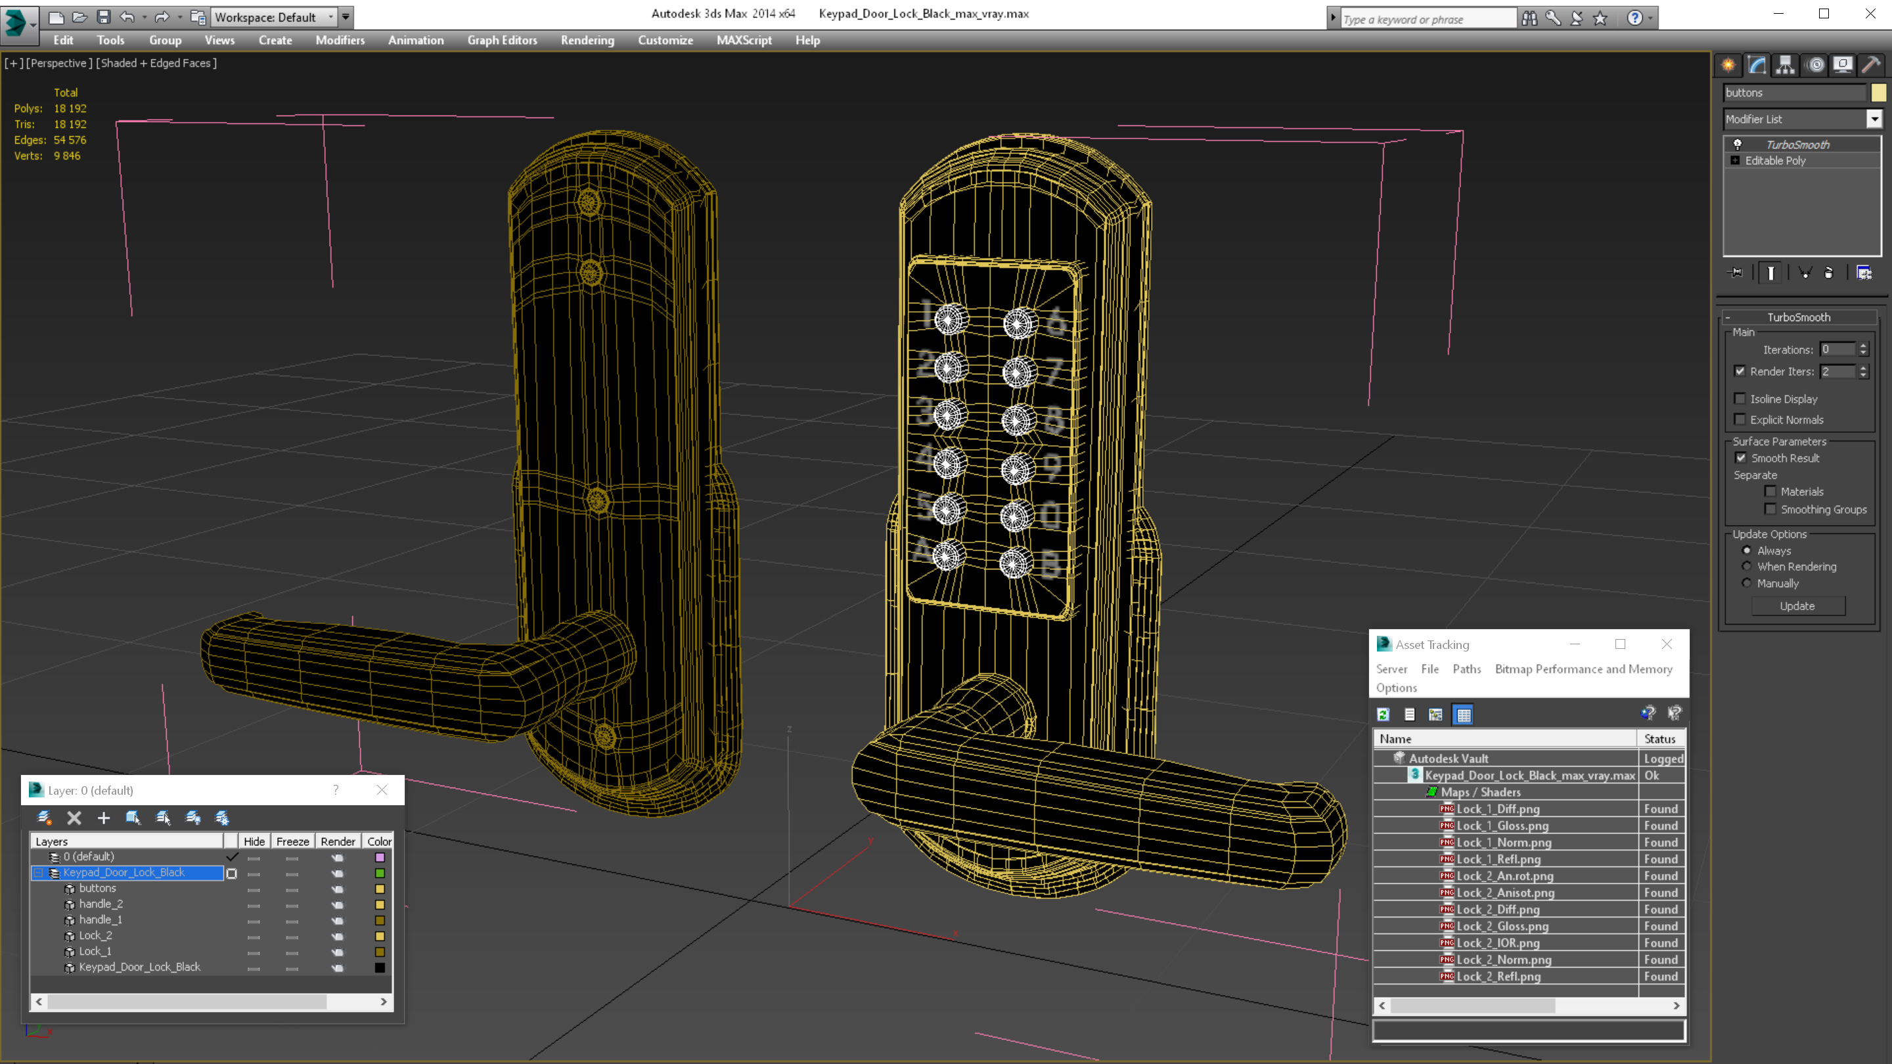Image resolution: width=1892 pixels, height=1064 pixels.
Task: Uncheck the Smooth Result checkbox
Action: pos(1741,458)
